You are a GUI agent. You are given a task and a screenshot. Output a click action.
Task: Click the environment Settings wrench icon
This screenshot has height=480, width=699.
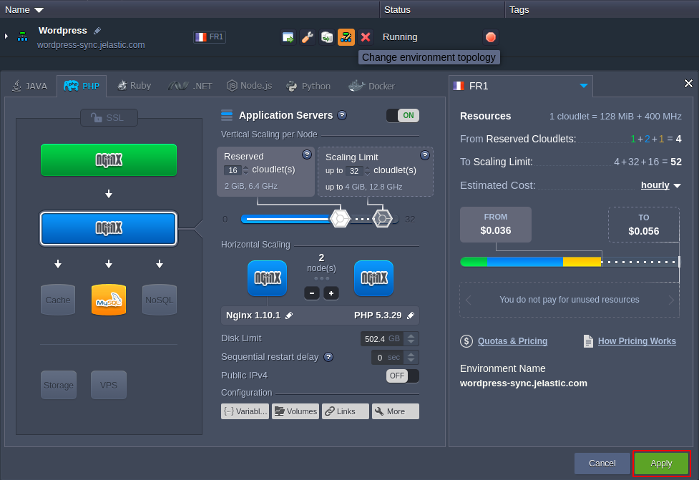(308, 36)
